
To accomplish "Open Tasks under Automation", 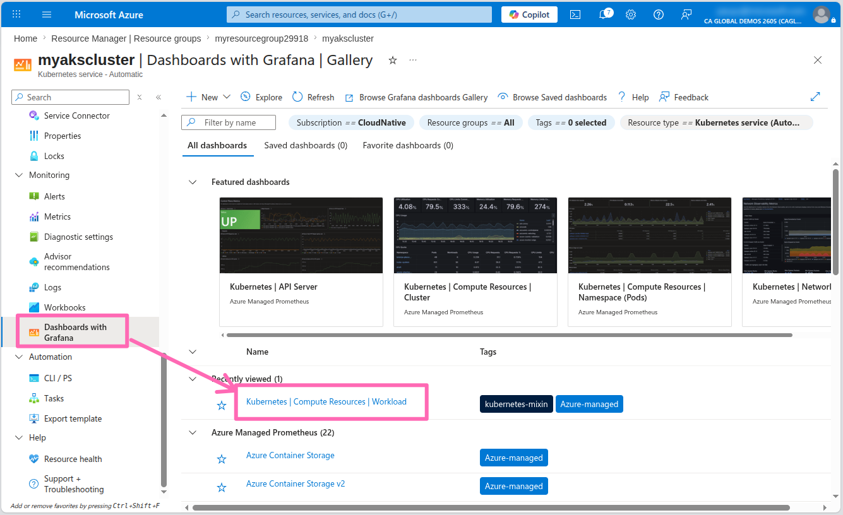I will tap(54, 398).
